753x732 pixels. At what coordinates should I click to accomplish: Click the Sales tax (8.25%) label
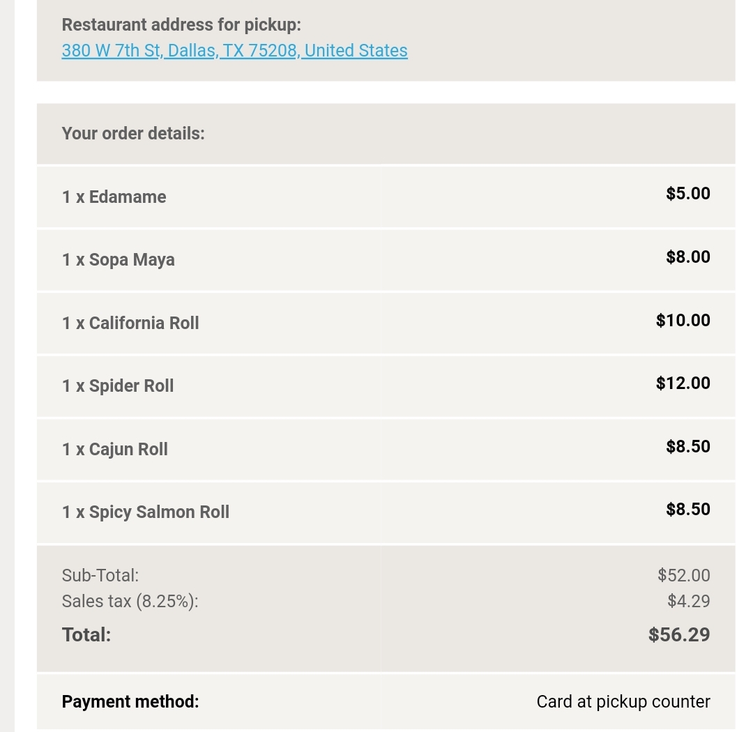(x=130, y=601)
